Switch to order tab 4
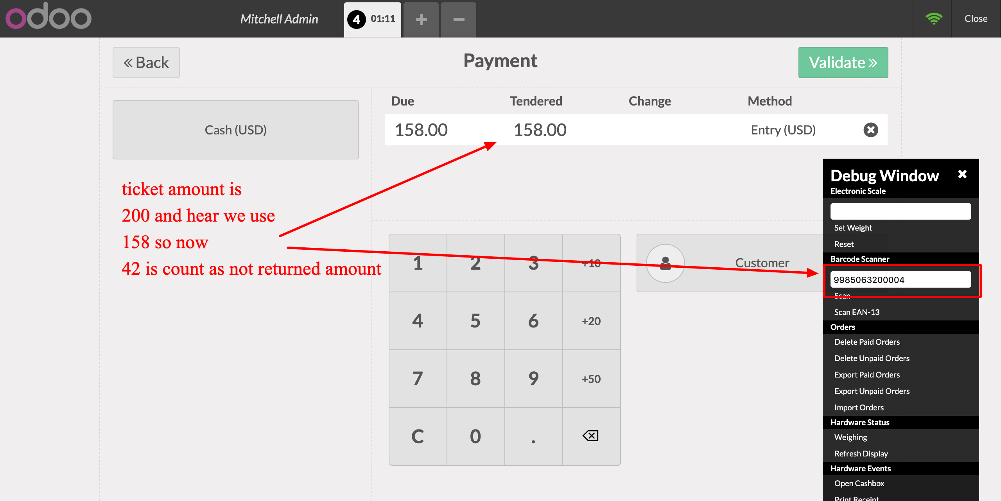 pyautogui.click(x=372, y=19)
